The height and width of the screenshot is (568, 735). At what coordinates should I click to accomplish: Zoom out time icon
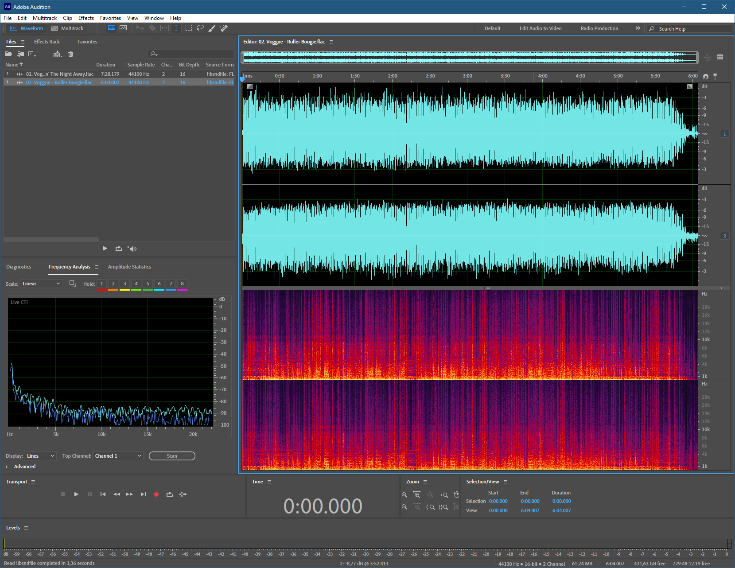[416, 507]
